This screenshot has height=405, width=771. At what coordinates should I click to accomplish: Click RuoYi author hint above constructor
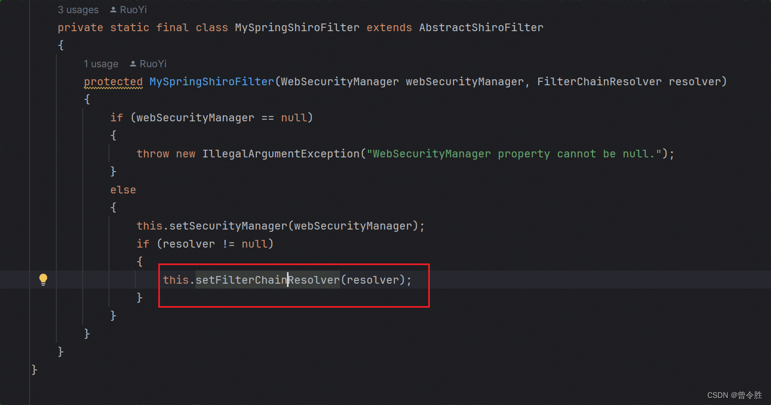point(153,64)
